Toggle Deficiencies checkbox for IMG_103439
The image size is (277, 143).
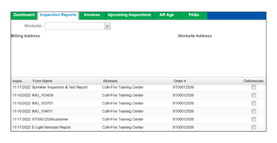pyautogui.click(x=254, y=95)
